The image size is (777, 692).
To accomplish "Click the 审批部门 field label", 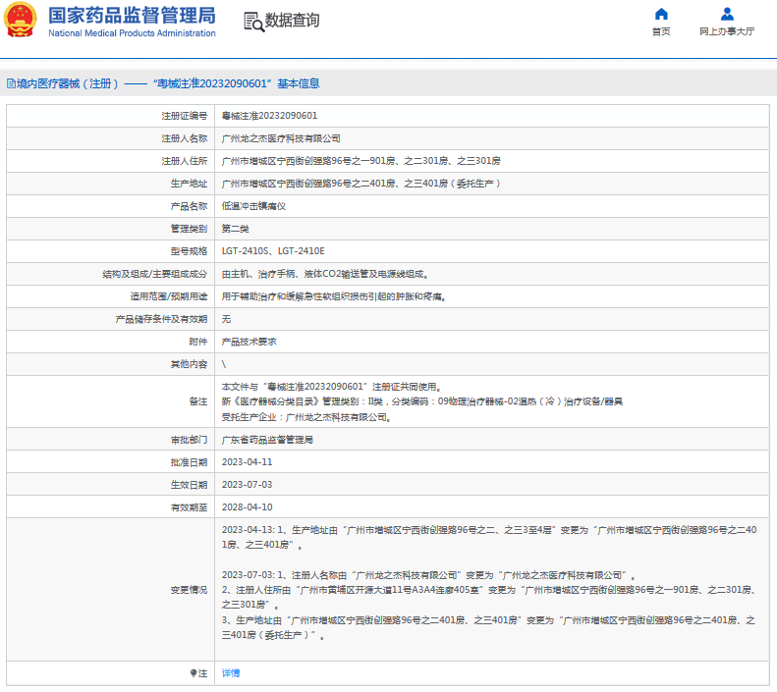I will pos(189,440).
